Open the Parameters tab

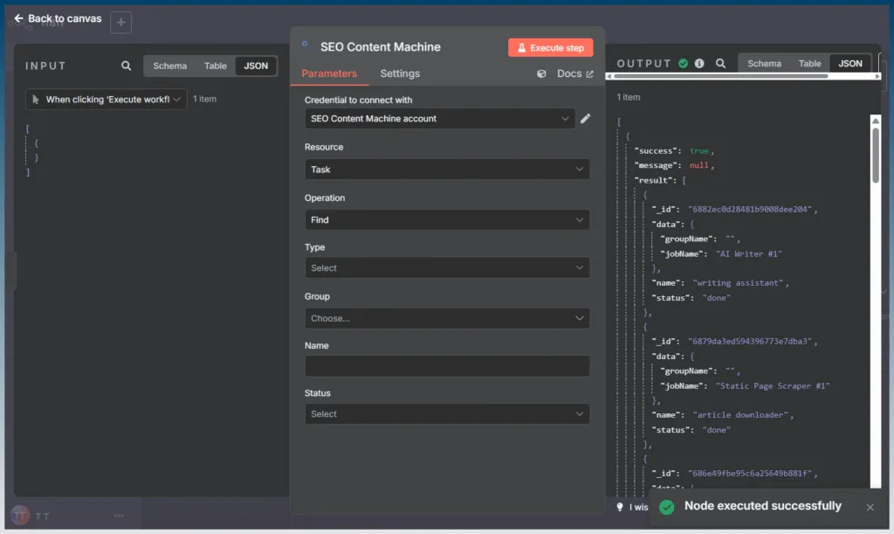tap(329, 73)
